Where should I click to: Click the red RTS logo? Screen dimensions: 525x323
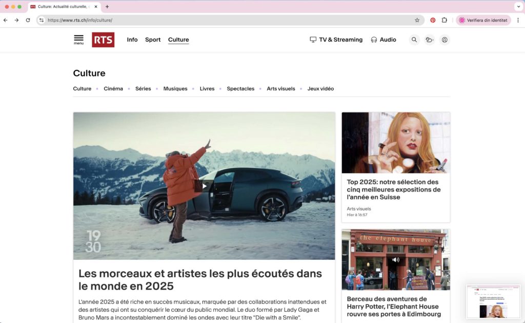[103, 40]
